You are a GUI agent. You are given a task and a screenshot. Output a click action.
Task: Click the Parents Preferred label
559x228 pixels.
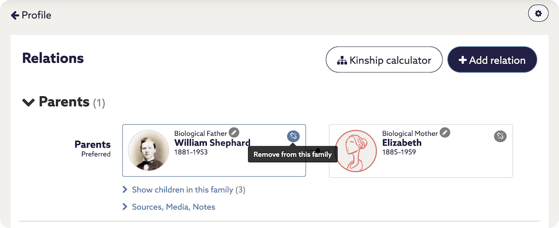point(92,148)
